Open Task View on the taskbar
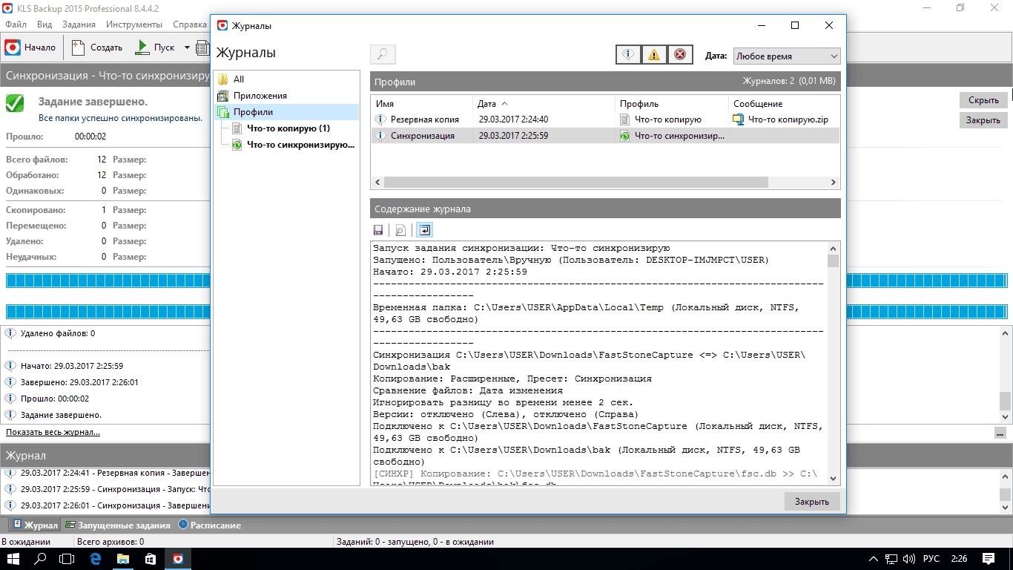This screenshot has height=570, width=1013. [67, 559]
